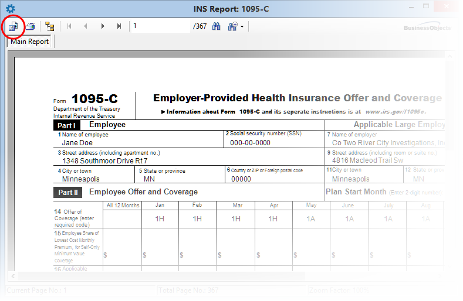Image resolution: width=463 pixels, height=301 pixels.
Task: Click the 'Total Page No.: 367' status text
Action: 188,290
